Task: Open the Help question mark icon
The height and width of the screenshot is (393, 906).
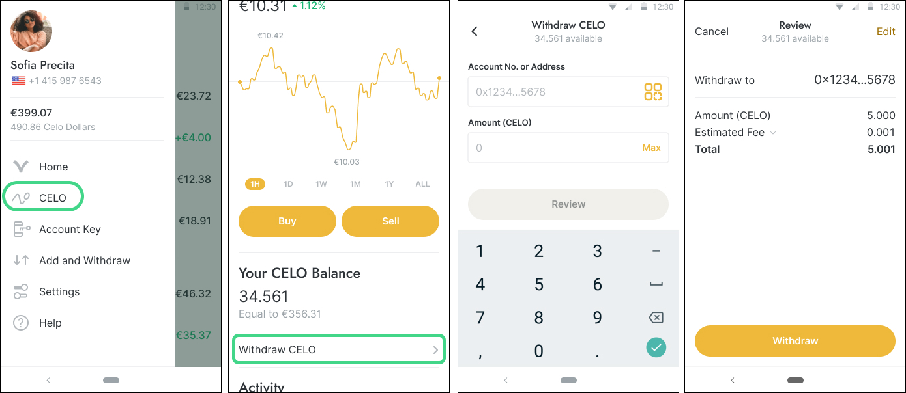Action: pos(21,323)
